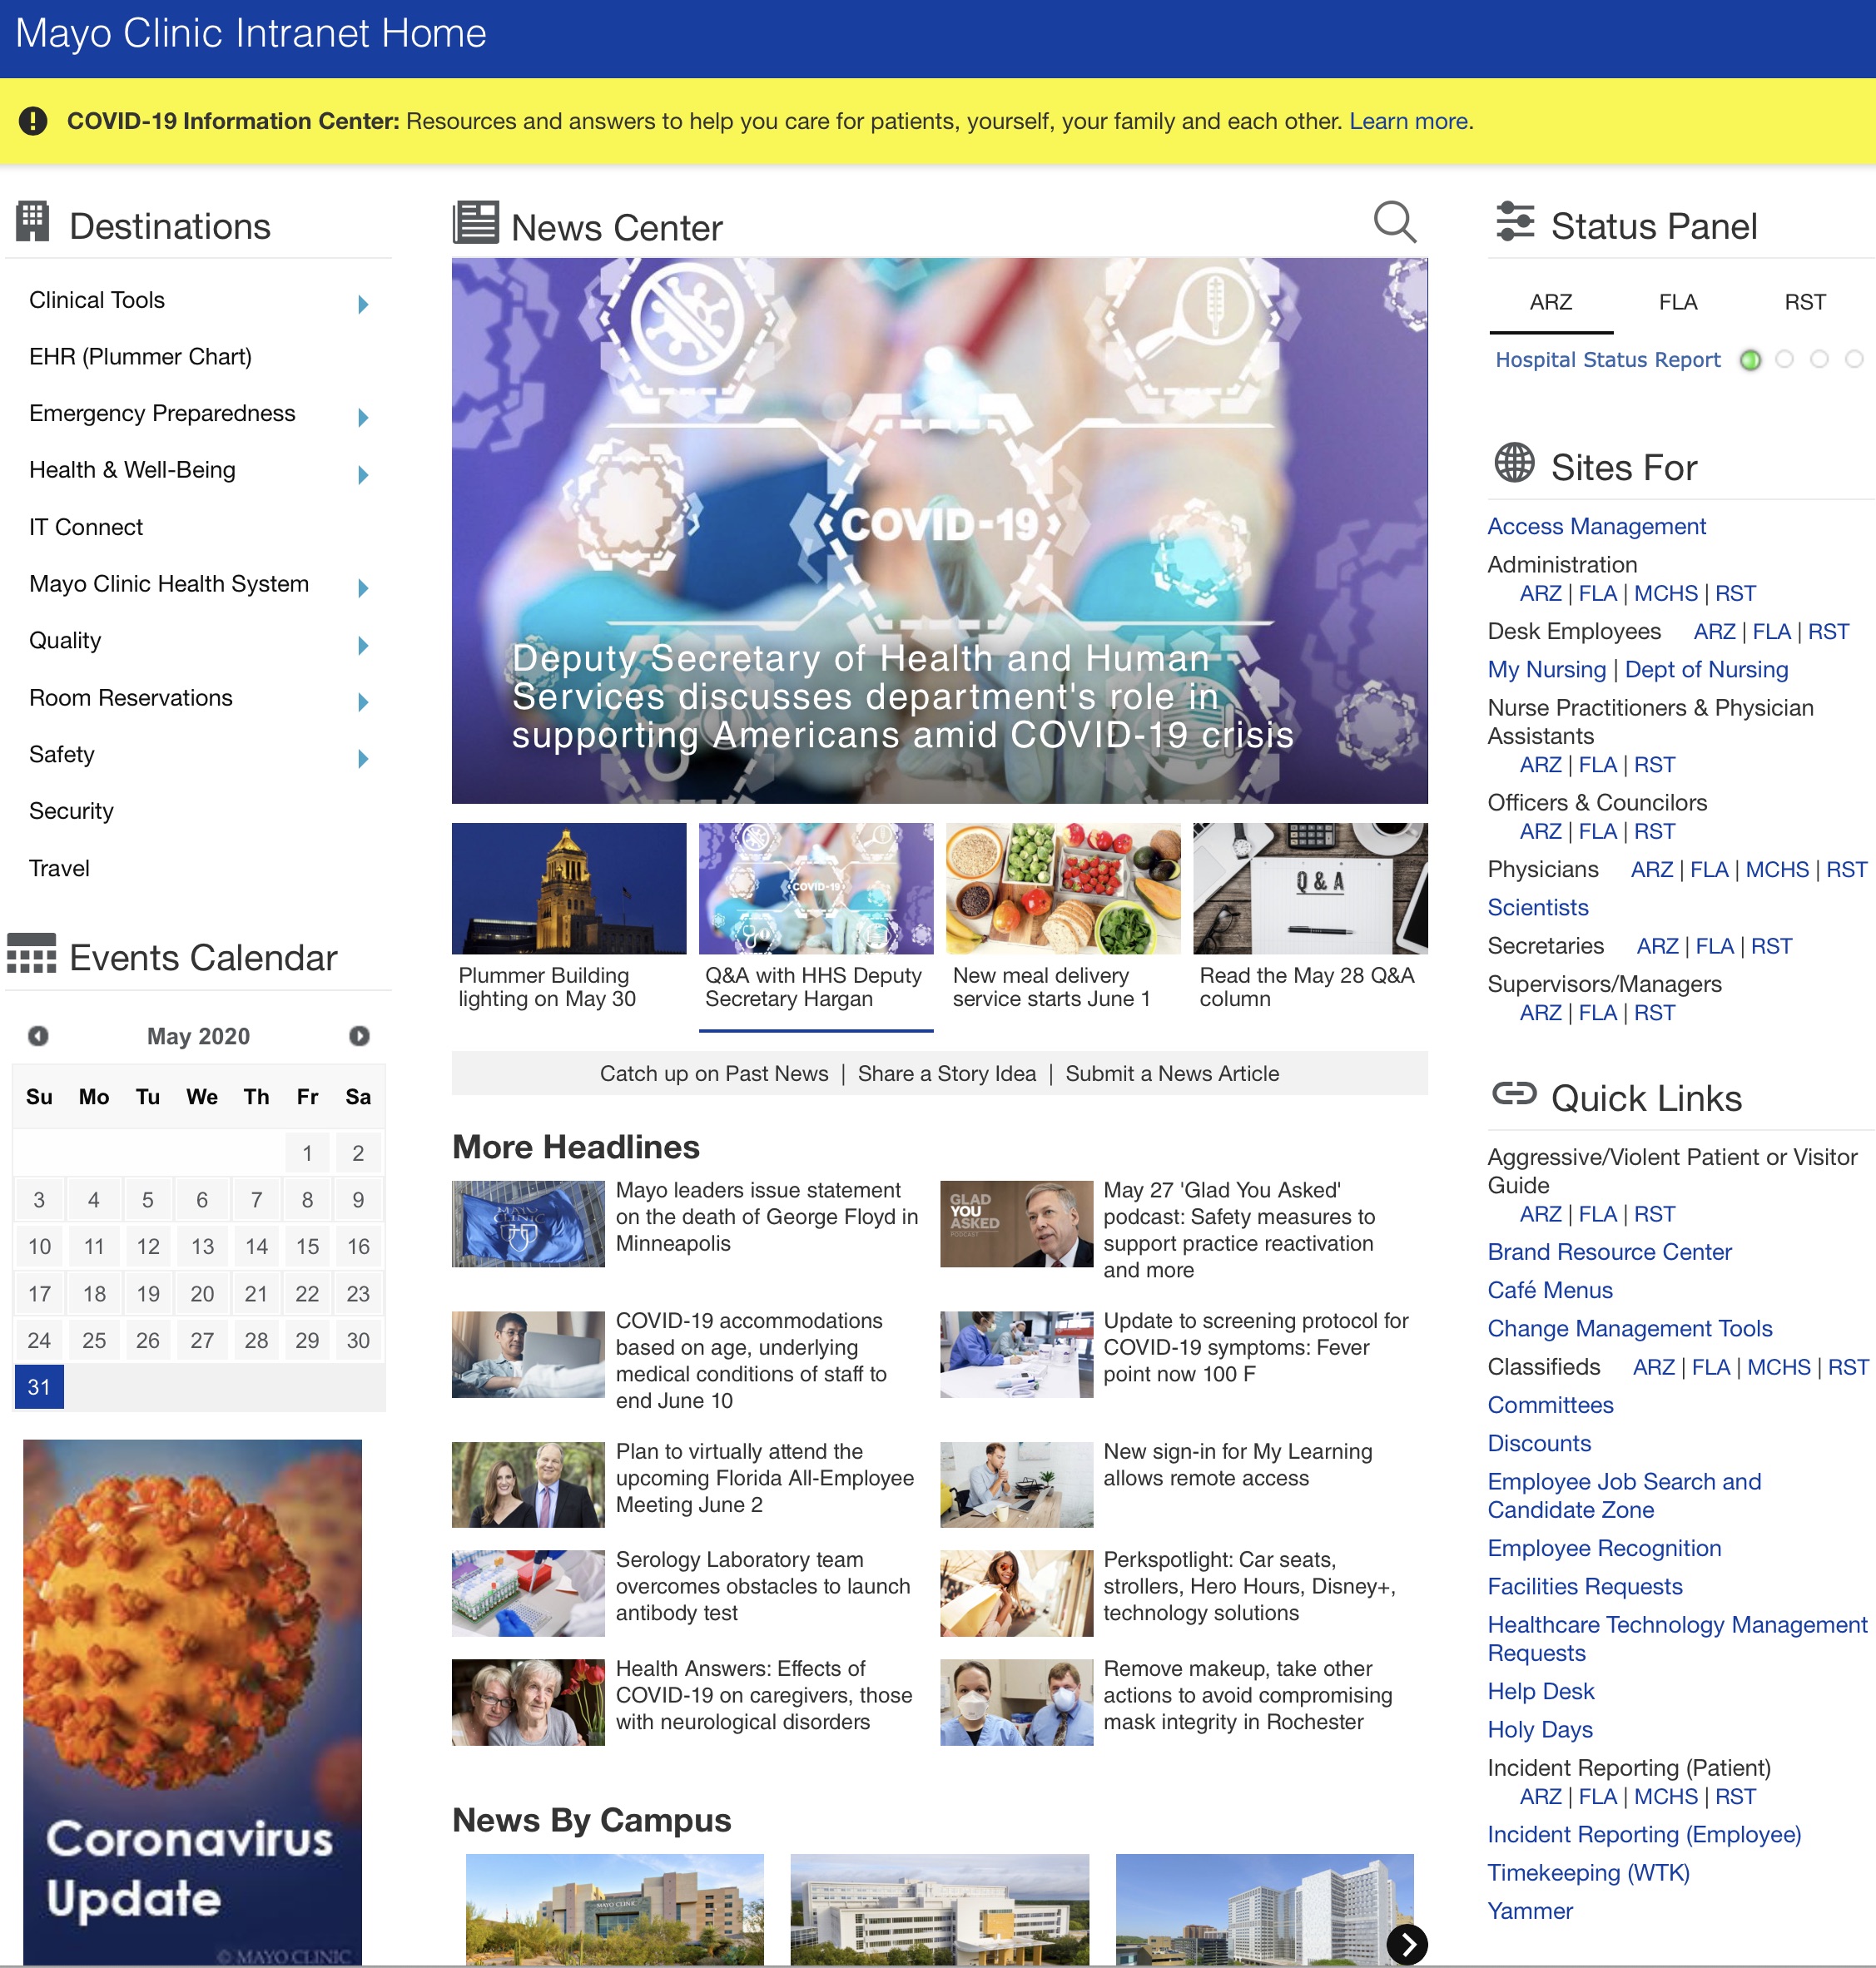
Task: Open My Nursing link
Action: [1546, 669]
